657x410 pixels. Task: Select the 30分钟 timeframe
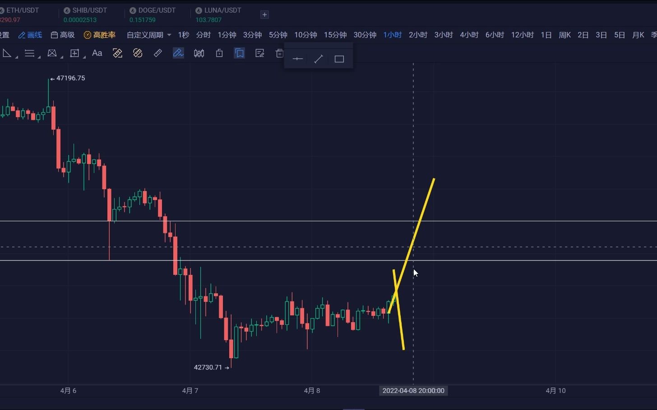pyautogui.click(x=365, y=35)
